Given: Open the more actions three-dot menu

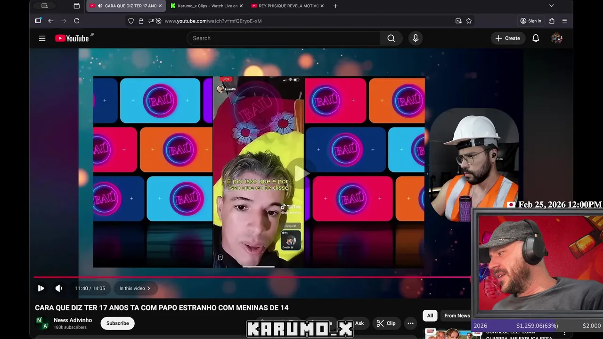Looking at the screenshot, I should point(410,323).
